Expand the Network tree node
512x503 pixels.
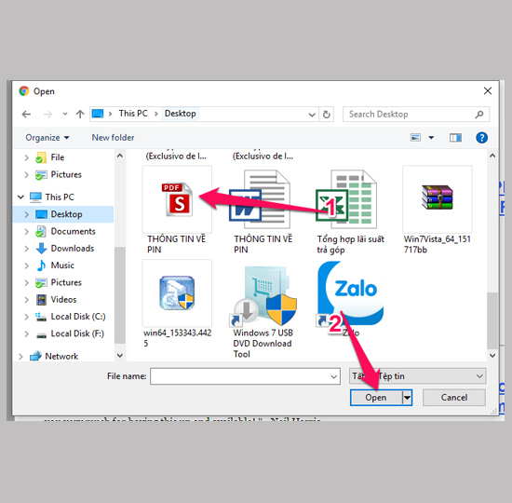click(x=20, y=356)
